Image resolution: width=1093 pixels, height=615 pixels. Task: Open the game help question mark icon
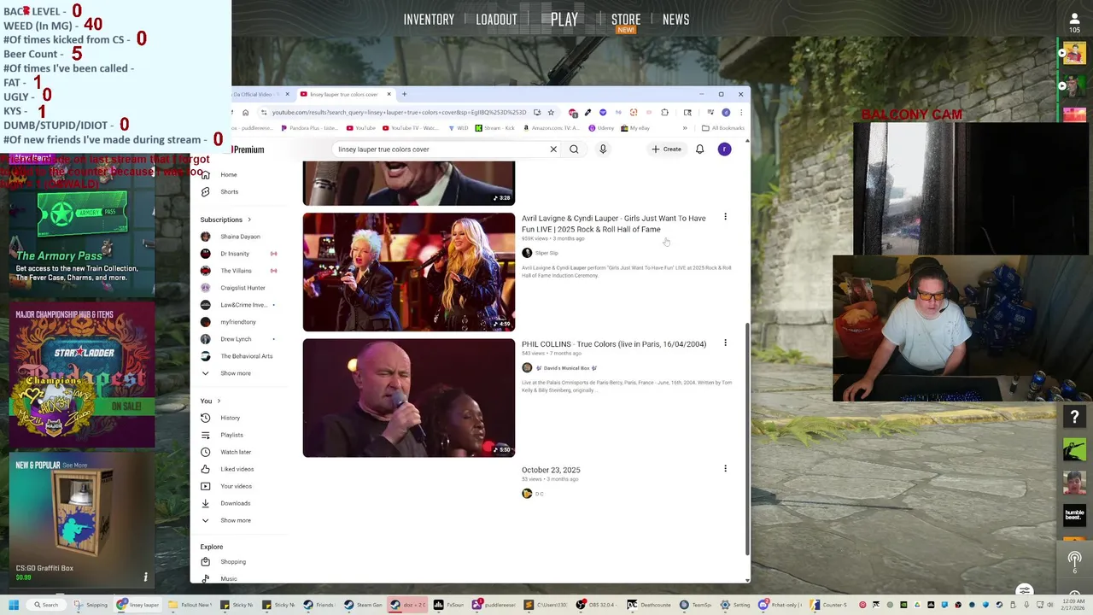click(1074, 417)
